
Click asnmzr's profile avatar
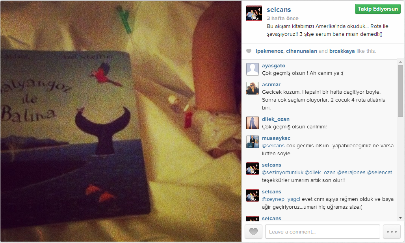pos(253,88)
